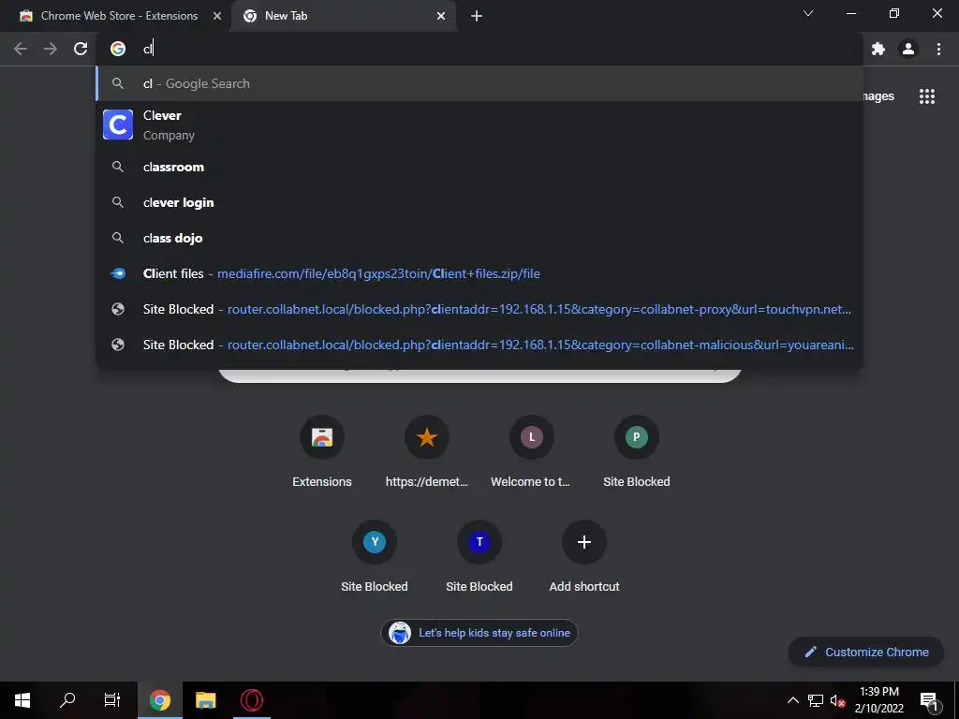Screen dimensions: 959x719
Task: Open the Site Blocked collabnet-proxy suggestion
Action: pos(479,309)
